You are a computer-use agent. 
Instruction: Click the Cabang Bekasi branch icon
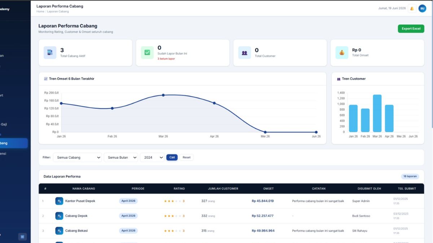pos(59,231)
